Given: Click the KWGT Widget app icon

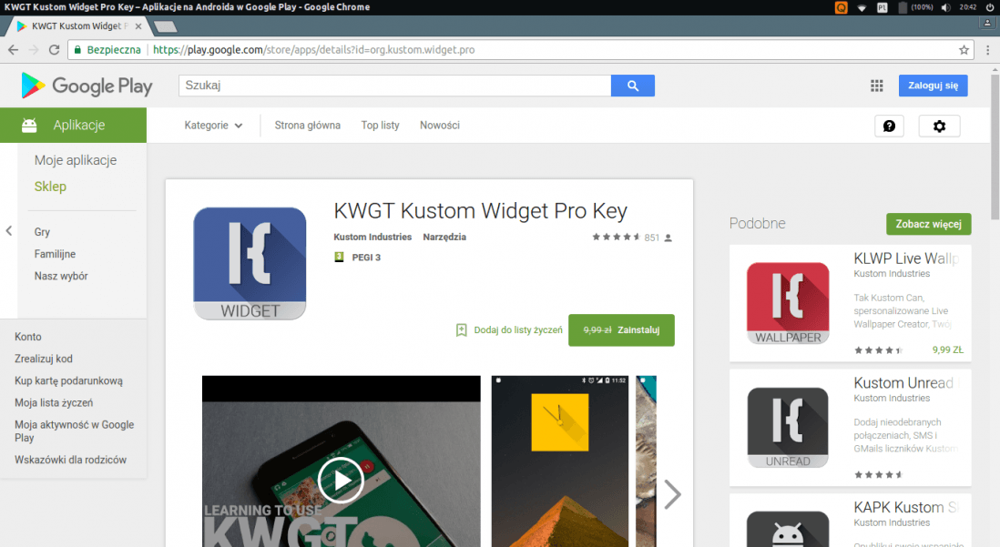Looking at the screenshot, I should pyautogui.click(x=250, y=263).
